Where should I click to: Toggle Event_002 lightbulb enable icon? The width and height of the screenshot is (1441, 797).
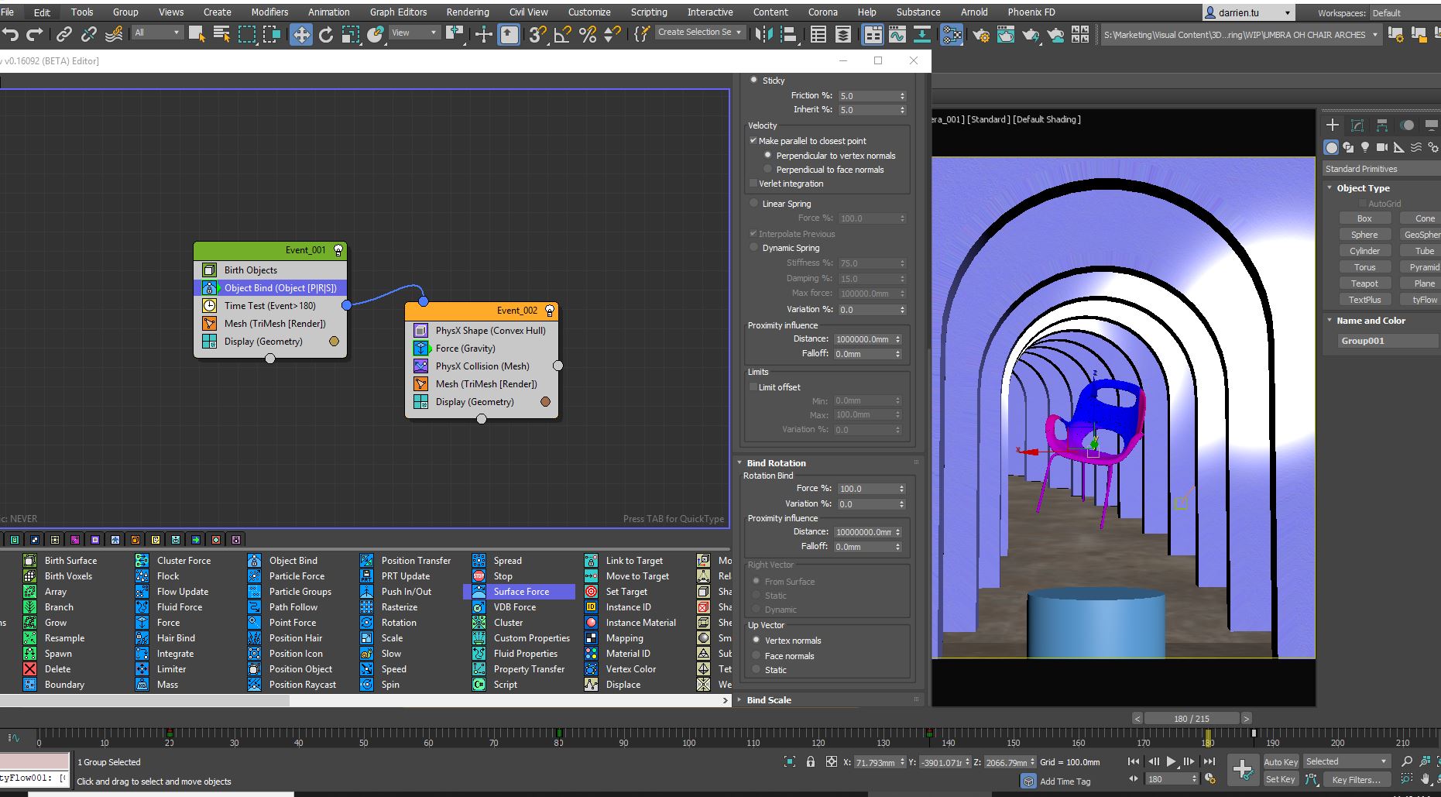coord(550,311)
